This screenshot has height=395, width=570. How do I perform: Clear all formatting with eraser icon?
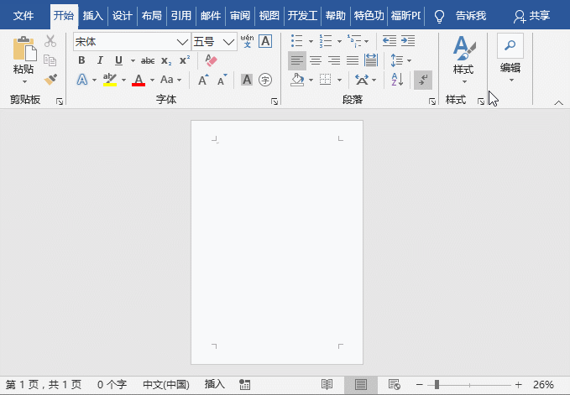click(x=211, y=60)
